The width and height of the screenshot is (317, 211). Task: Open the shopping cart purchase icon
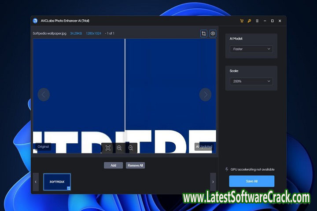242,21
